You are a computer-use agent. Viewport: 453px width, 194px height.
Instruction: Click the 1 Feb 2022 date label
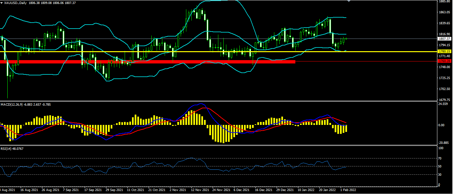[x=348, y=190]
